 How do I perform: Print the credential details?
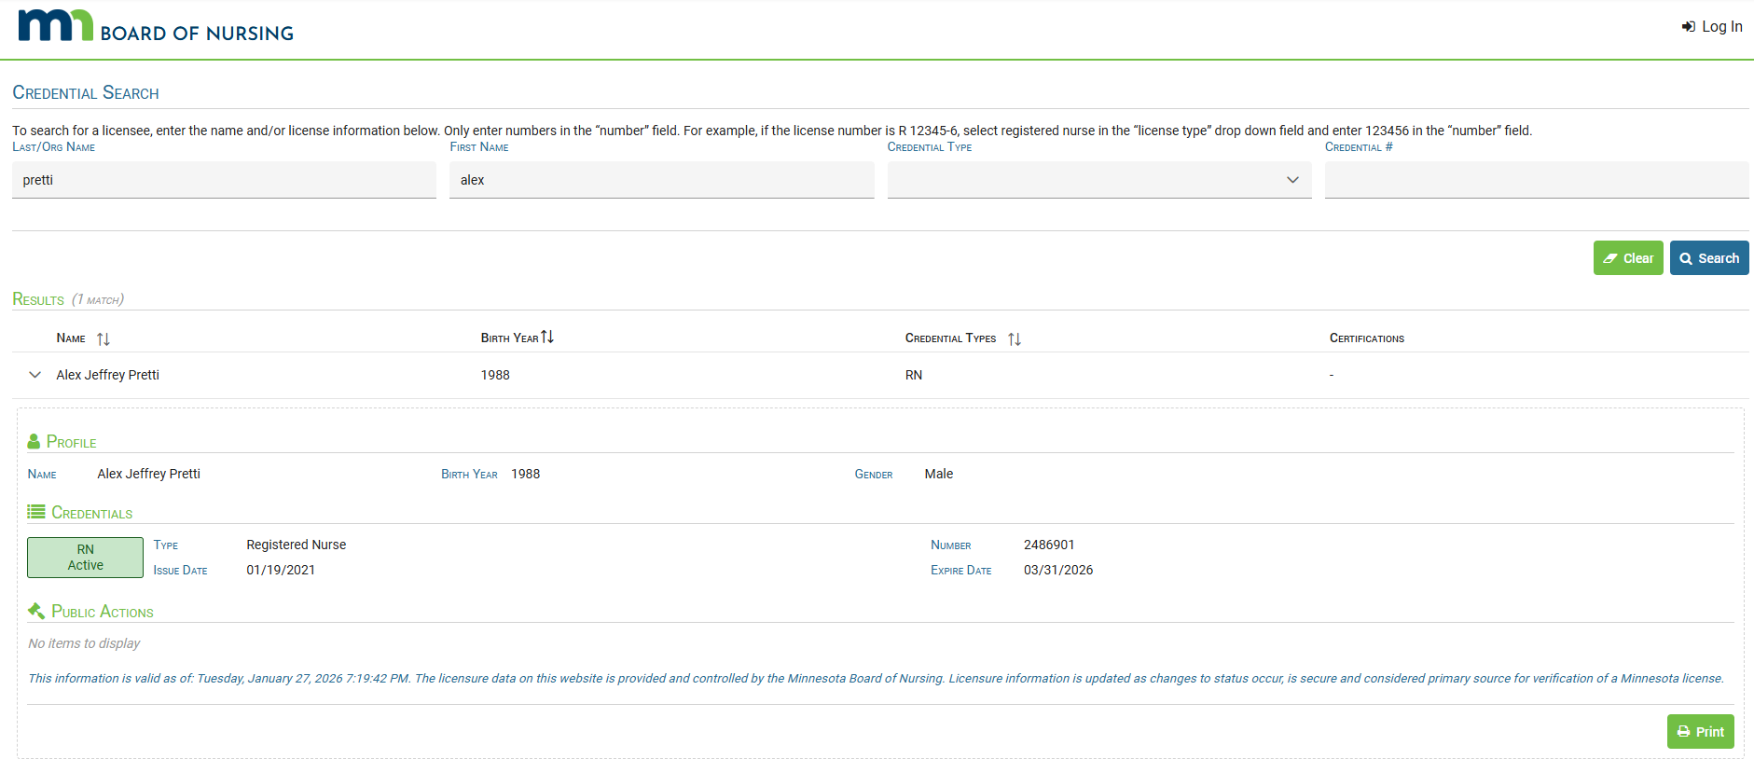coord(1700,732)
